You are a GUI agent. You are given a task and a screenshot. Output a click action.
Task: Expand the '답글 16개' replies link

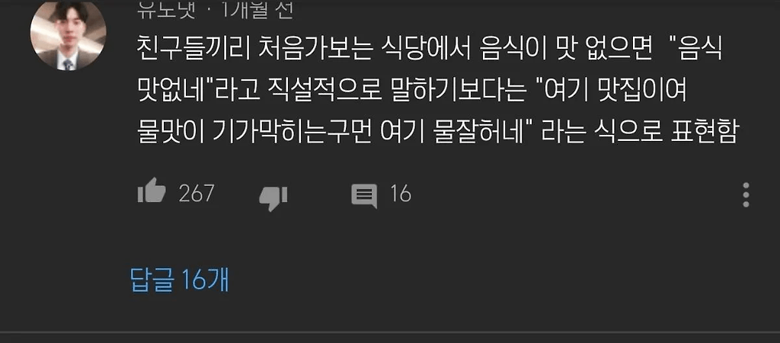pyautogui.click(x=180, y=280)
